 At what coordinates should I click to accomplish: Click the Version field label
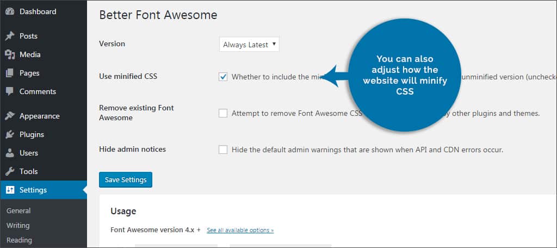[112, 44]
